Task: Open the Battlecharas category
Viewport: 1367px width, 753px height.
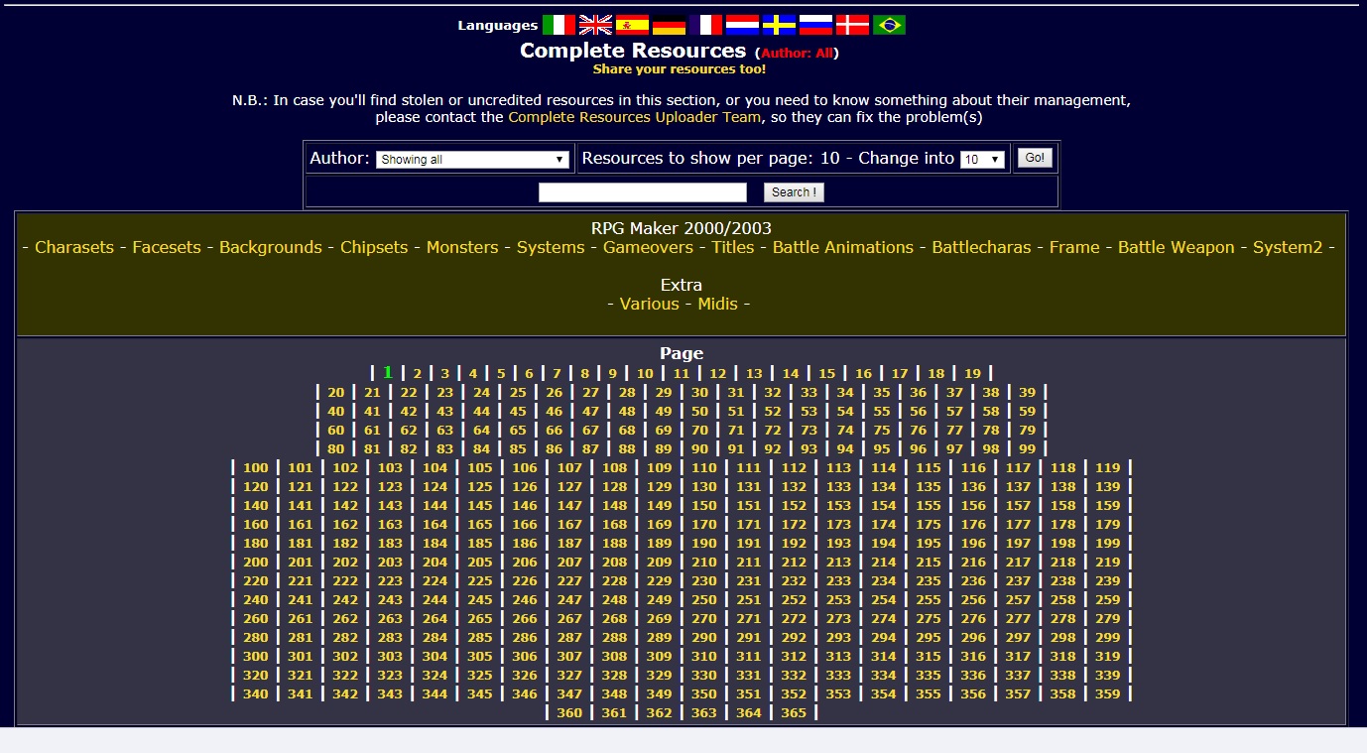Action: click(981, 247)
